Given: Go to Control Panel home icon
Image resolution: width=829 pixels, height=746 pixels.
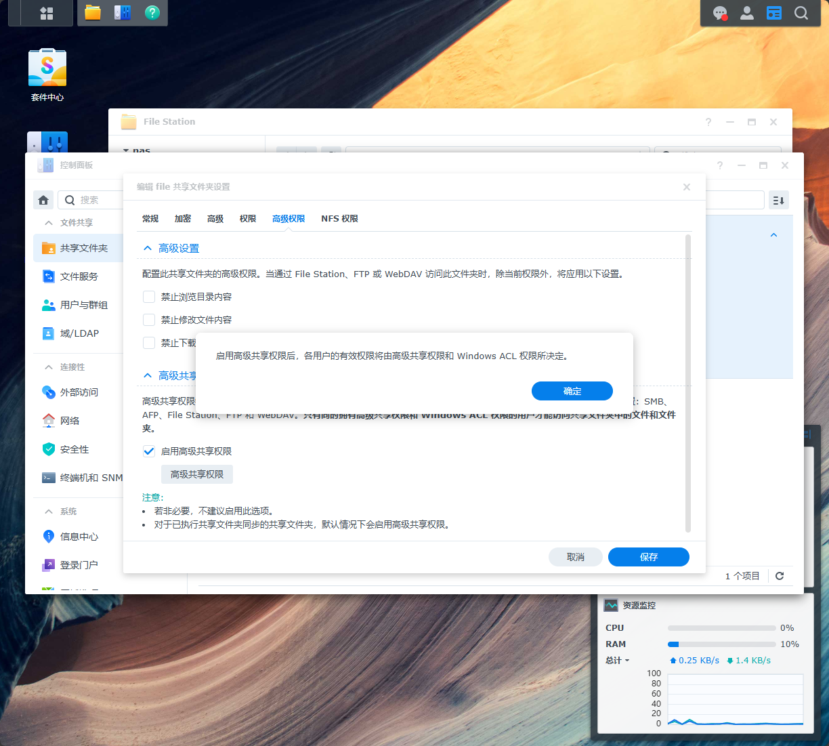Looking at the screenshot, I should (x=43, y=200).
